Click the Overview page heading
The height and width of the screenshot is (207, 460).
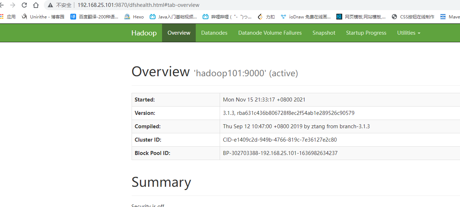click(x=161, y=72)
